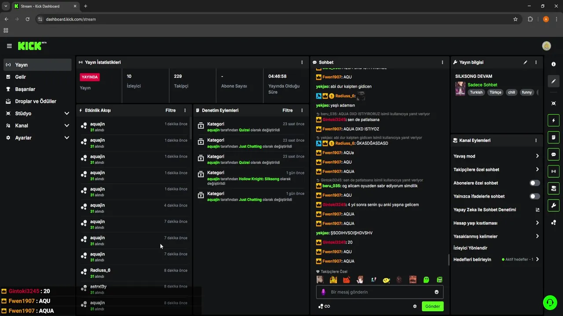Click the channel points infinity icon

click(324, 306)
